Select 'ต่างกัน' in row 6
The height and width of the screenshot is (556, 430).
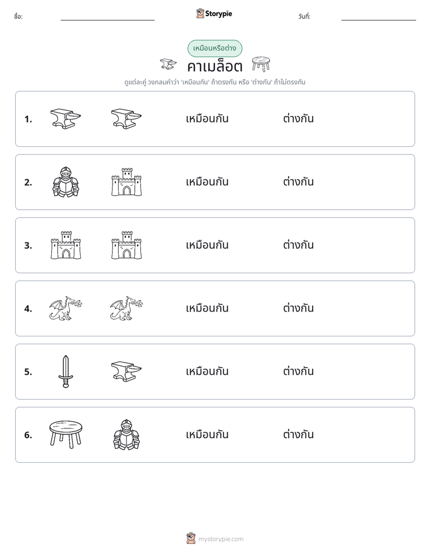pyautogui.click(x=298, y=434)
